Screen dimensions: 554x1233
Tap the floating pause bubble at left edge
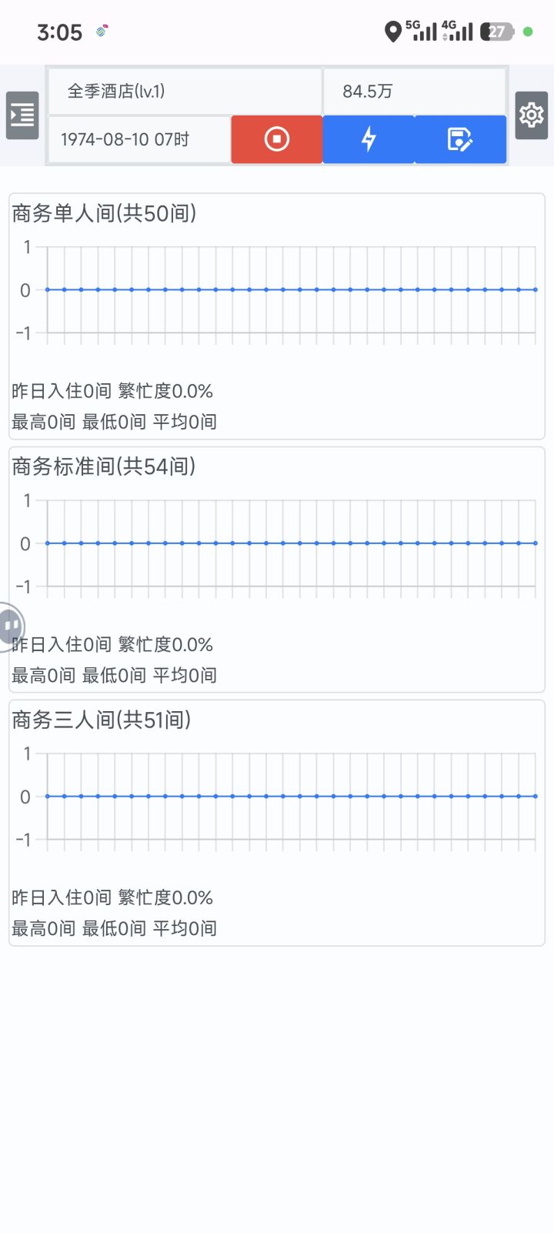[x=11, y=627]
